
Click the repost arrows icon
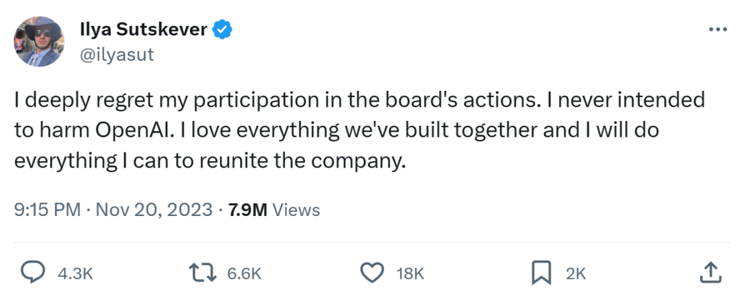(203, 273)
